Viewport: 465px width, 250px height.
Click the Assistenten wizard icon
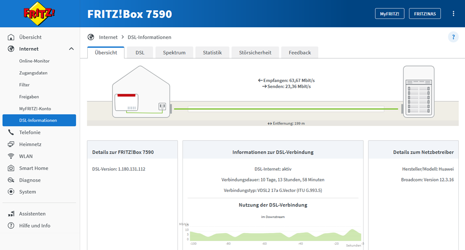click(11, 214)
